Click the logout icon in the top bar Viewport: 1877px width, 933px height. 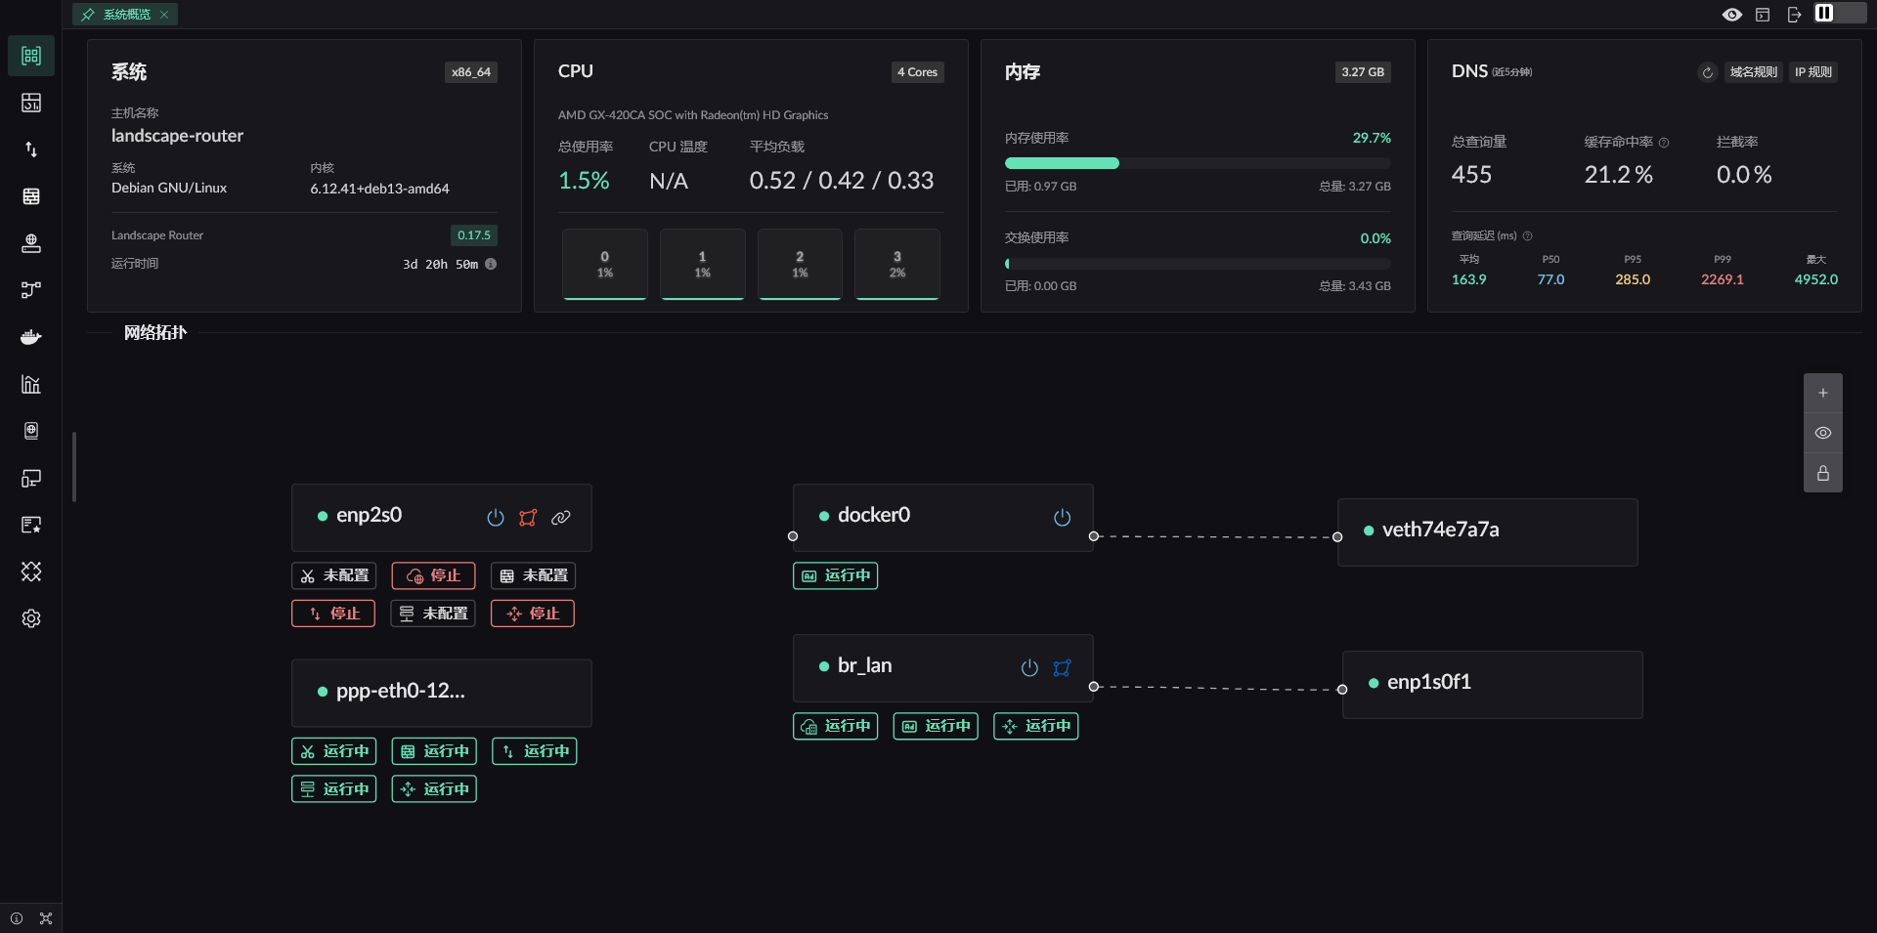1794,15
